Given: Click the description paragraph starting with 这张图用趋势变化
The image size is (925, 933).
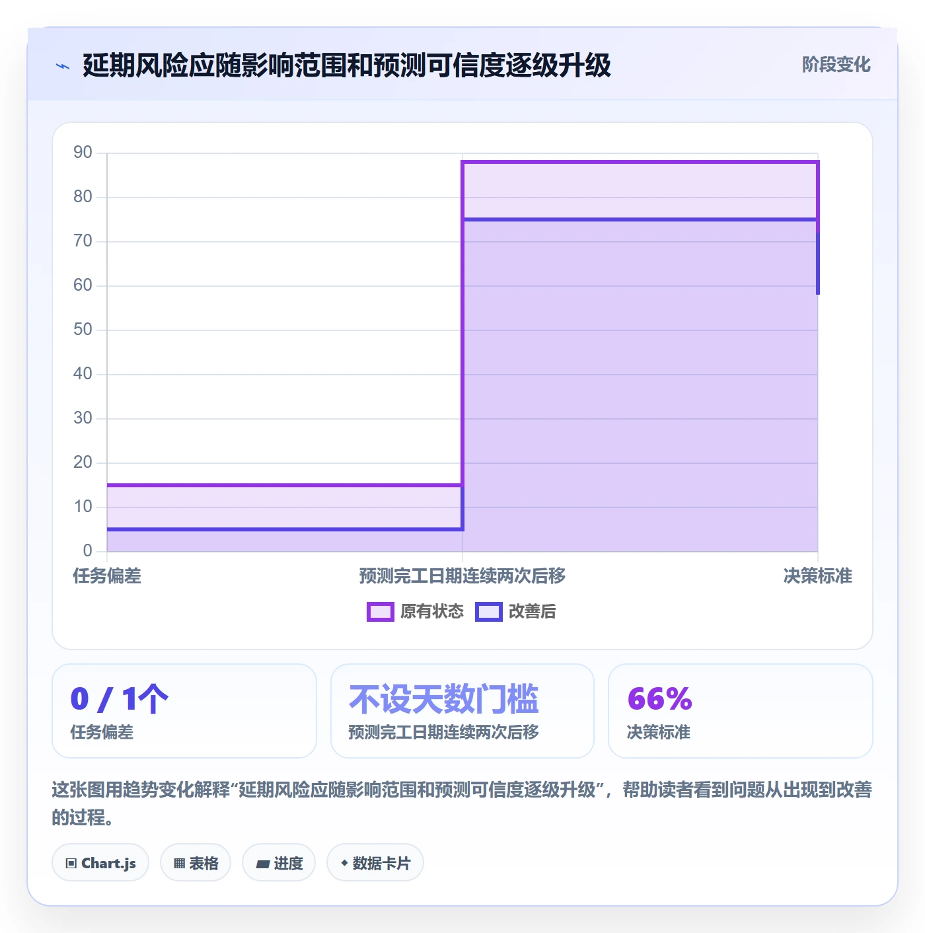Looking at the screenshot, I should tap(462, 803).
